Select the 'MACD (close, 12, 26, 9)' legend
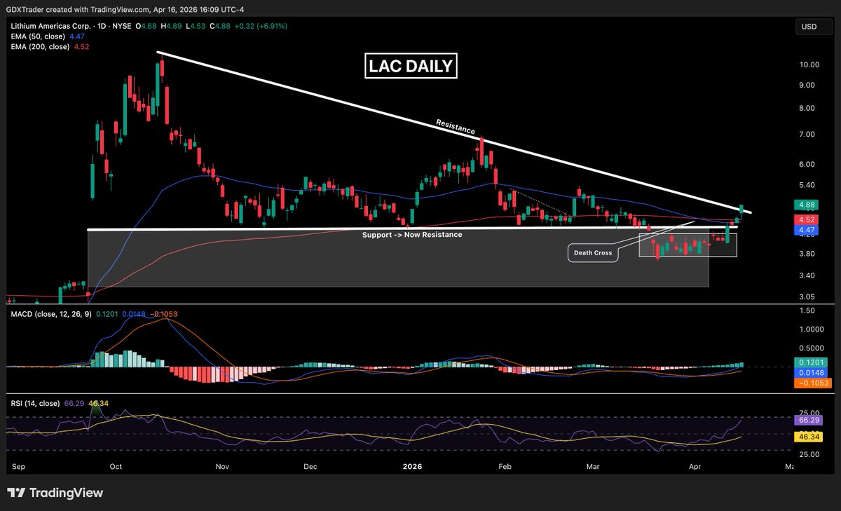 [50, 313]
